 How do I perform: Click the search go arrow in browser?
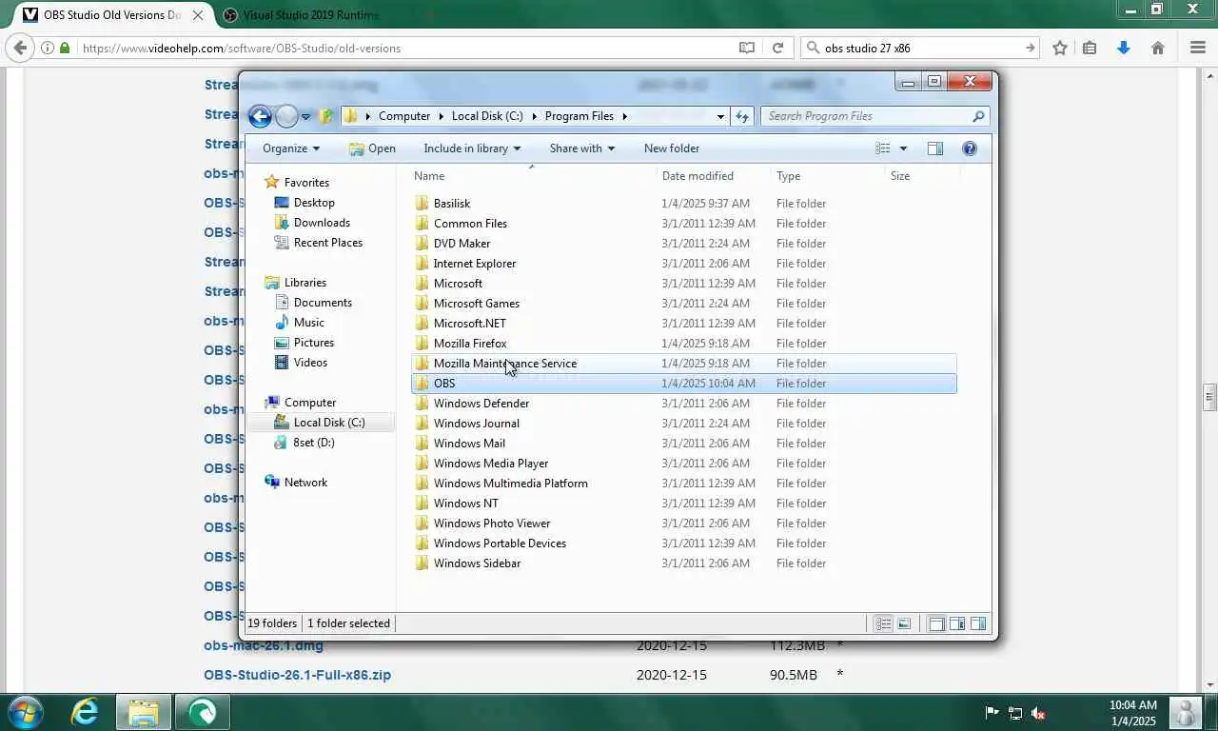coord(1030,48)
